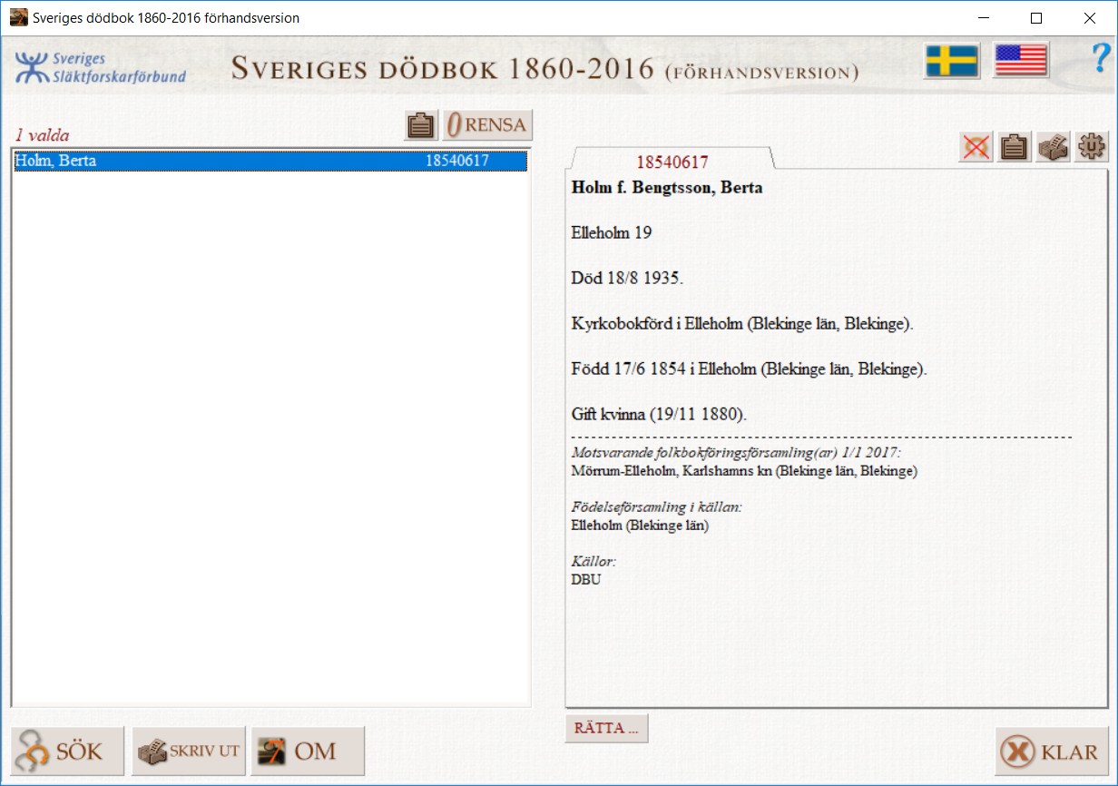This screenshot has height=786, width=1118.
Task: Click the name Holm f. Bengtsson, Berta
Action: click(x=667, y=188)
